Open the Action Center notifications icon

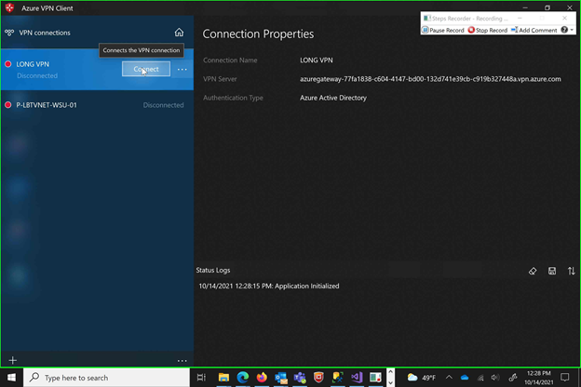pos(564,378)
